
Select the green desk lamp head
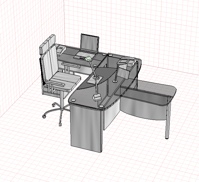(89, 59)
